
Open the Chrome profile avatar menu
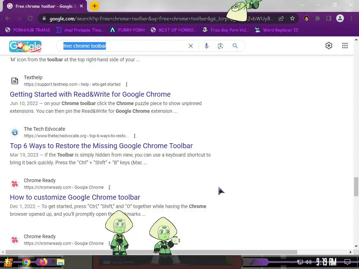click(340, 18)
